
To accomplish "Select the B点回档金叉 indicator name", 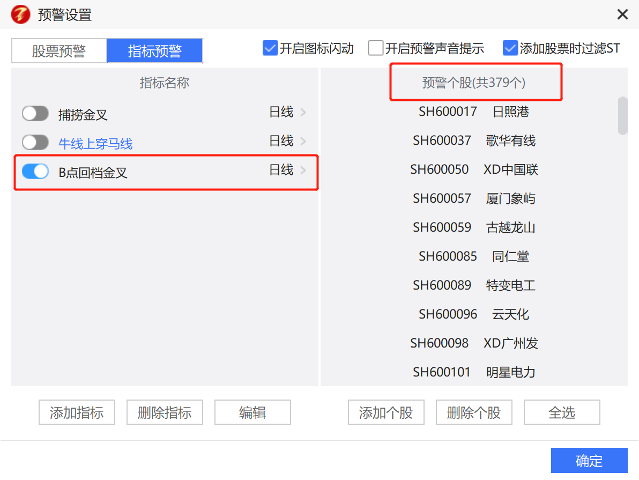I will coord(93,173).
